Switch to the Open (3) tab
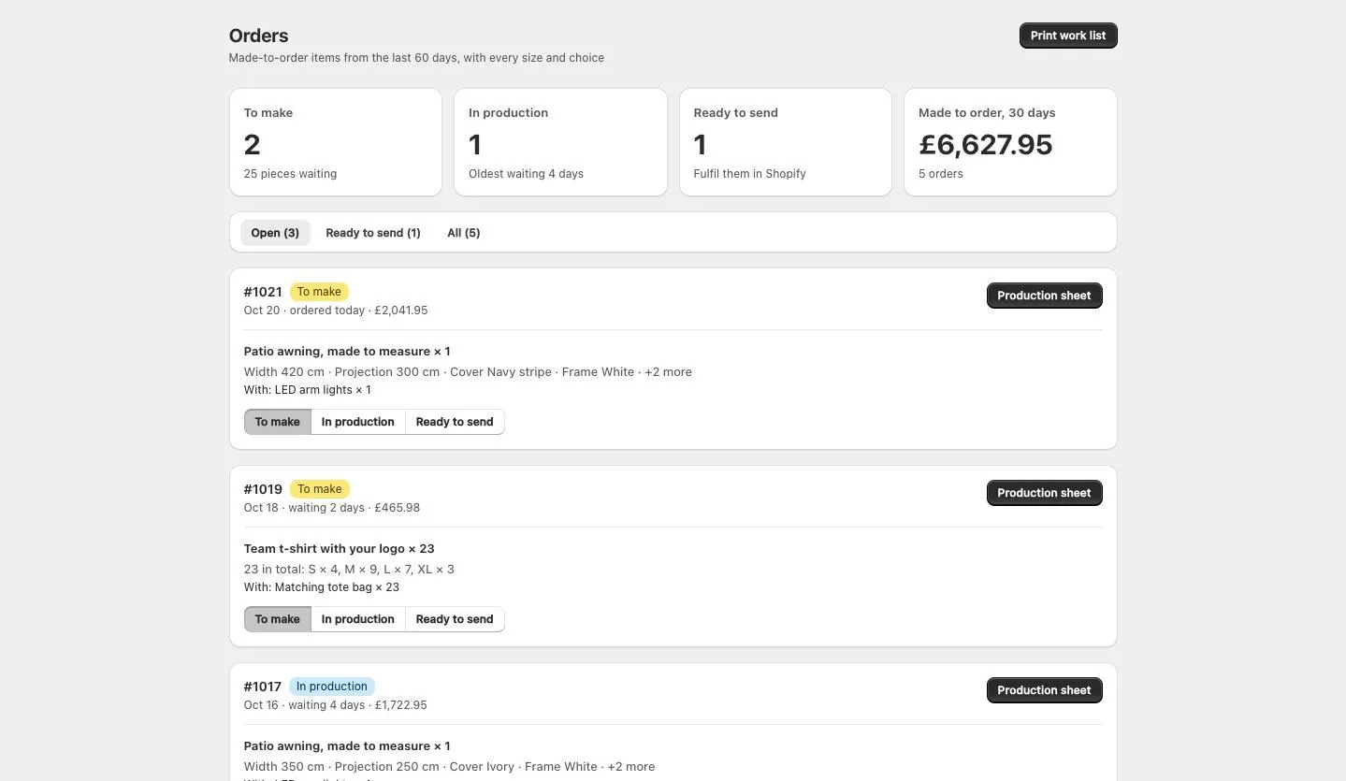 275,233
